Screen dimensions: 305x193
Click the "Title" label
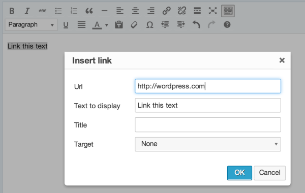pyautogui.click(x=80, y=125)
